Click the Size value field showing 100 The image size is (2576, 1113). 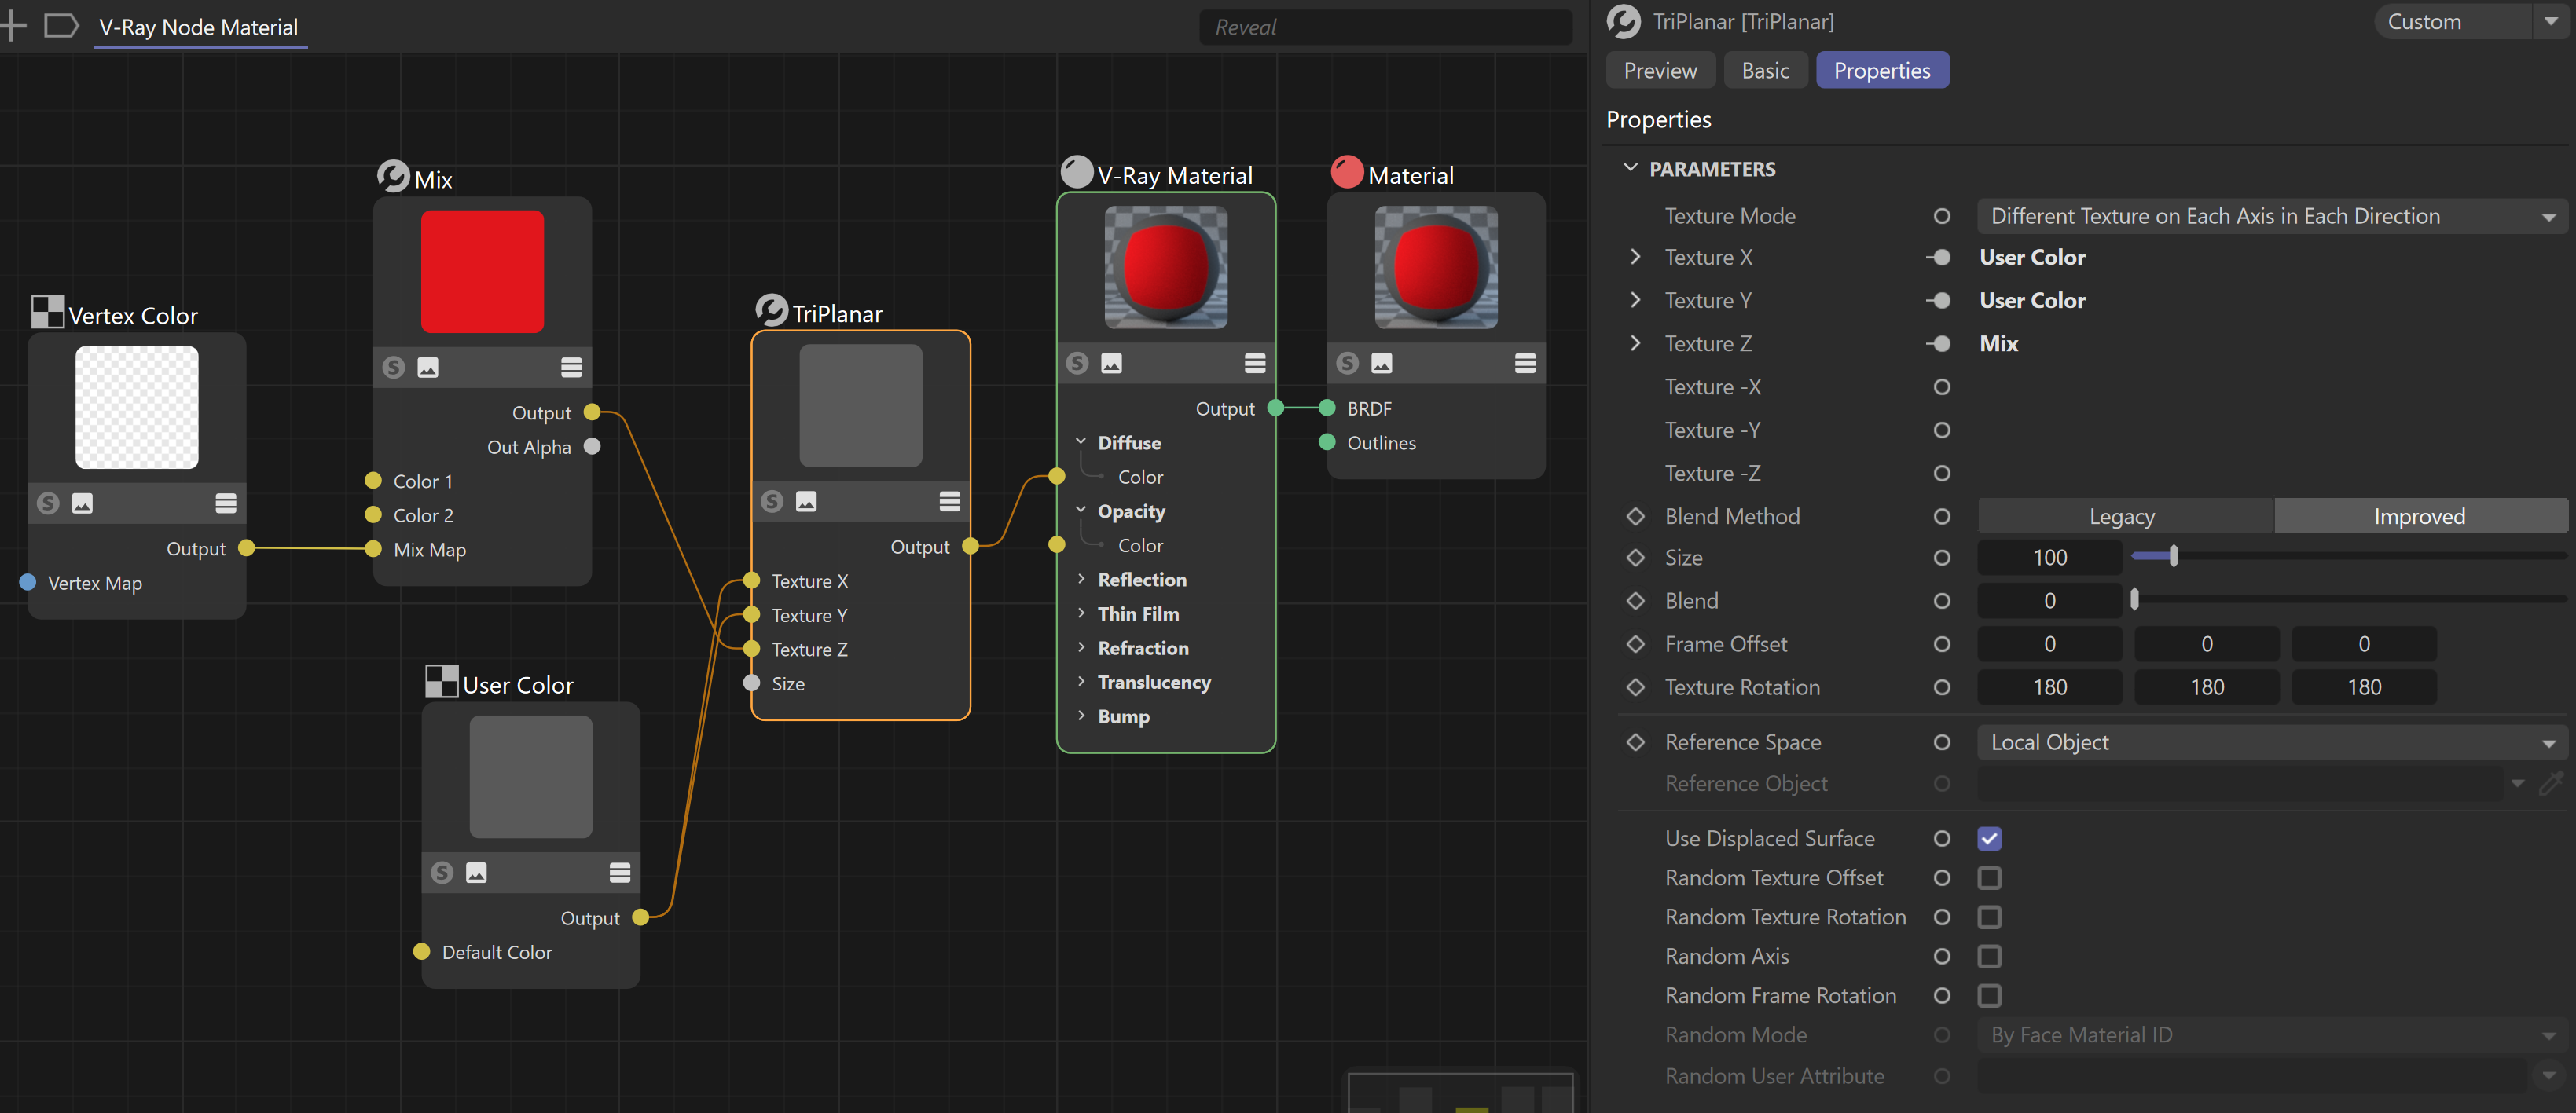pyautogui.click(x=2049, y=558)
